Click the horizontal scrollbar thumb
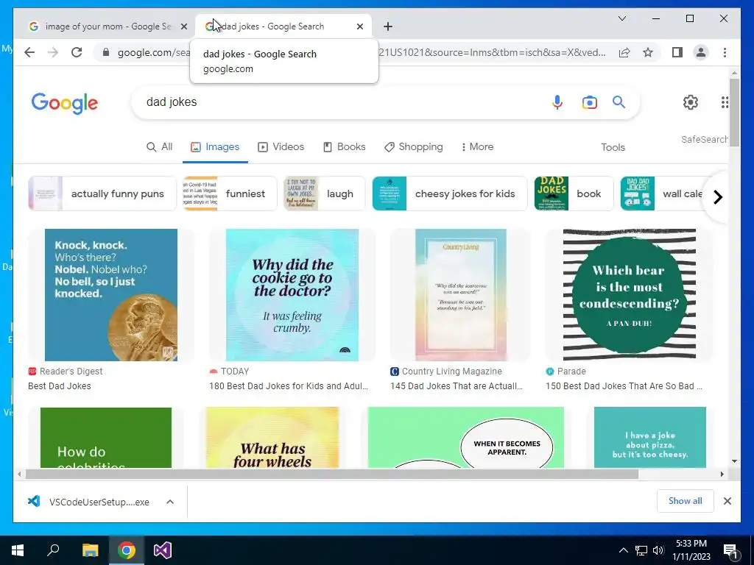Viewport: 754px width, 565px height. (332, 475)
